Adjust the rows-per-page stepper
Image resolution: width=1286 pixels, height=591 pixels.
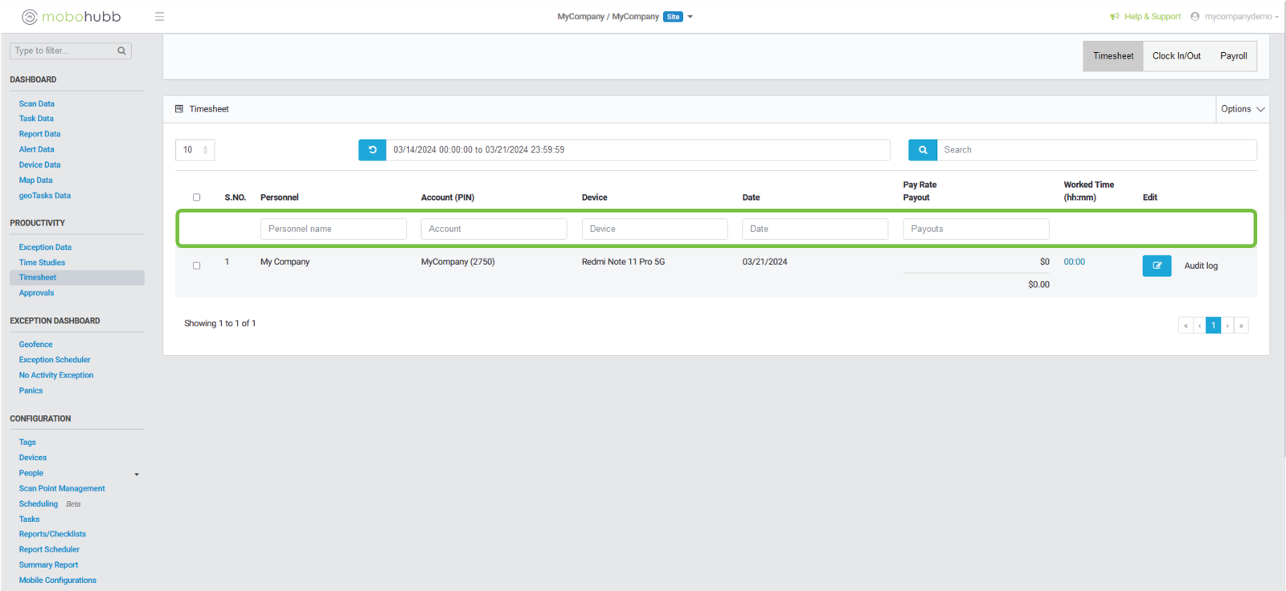pyautogui.click(x=205, y=149)
